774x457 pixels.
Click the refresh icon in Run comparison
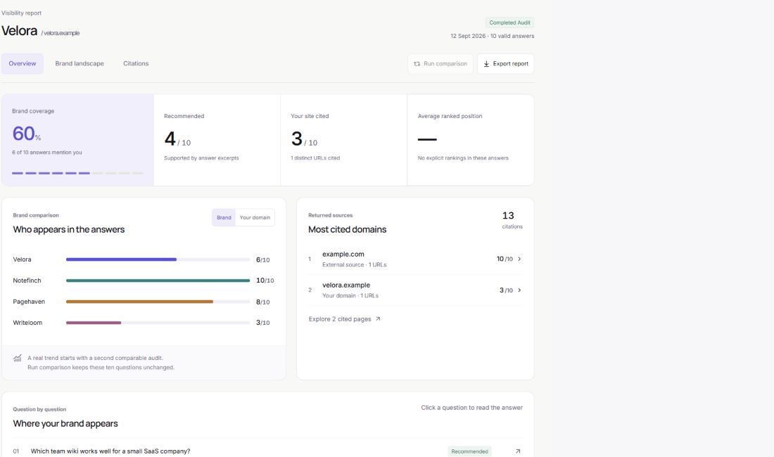[417, 63]
